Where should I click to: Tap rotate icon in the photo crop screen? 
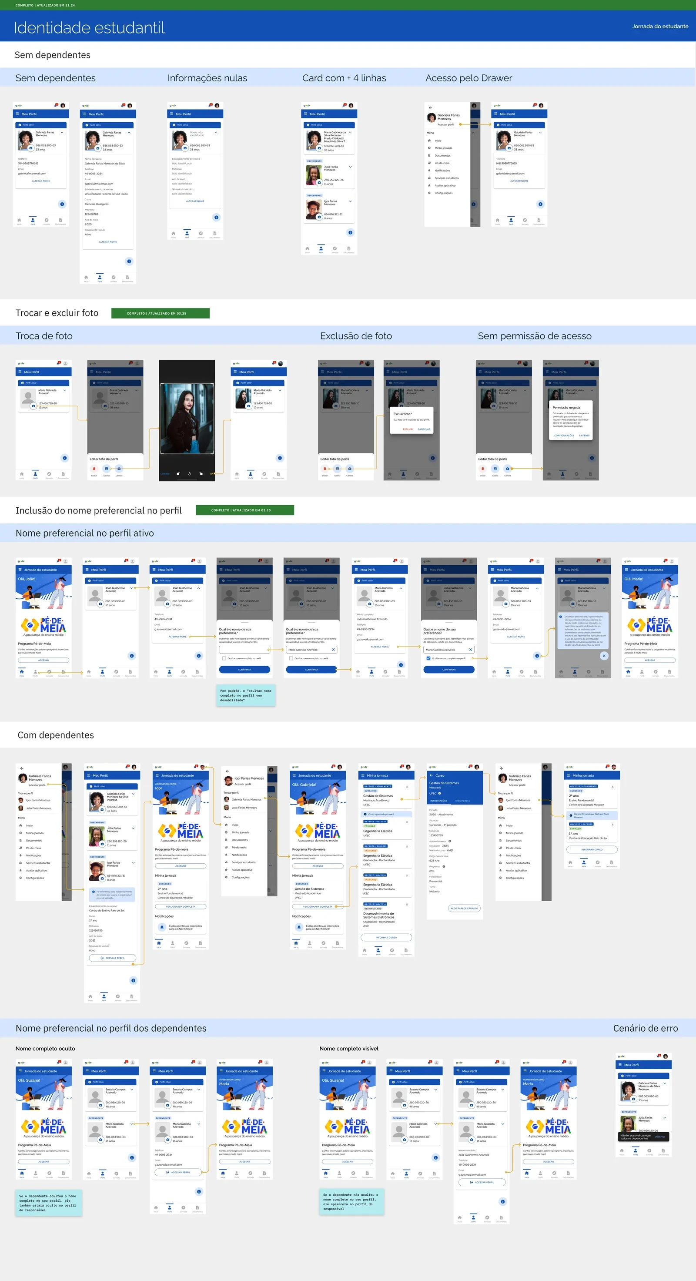189,473
